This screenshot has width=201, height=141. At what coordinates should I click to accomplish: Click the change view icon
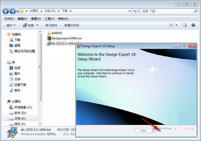171,25
